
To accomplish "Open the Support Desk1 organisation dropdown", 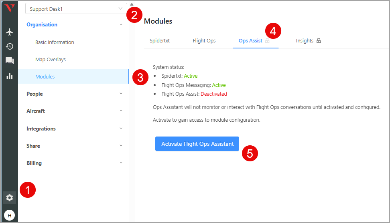I will (x=76, y=9).
